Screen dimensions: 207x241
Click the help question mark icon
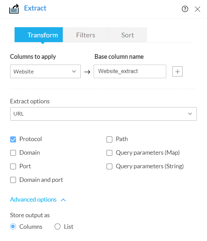point(185,9)
